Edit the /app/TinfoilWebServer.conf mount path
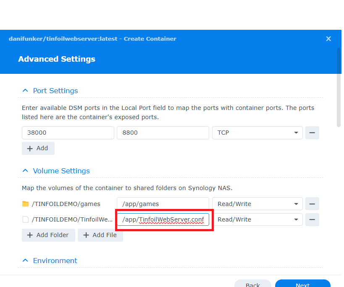The height and width of the screenshot is (287, 344). [163, 219]
